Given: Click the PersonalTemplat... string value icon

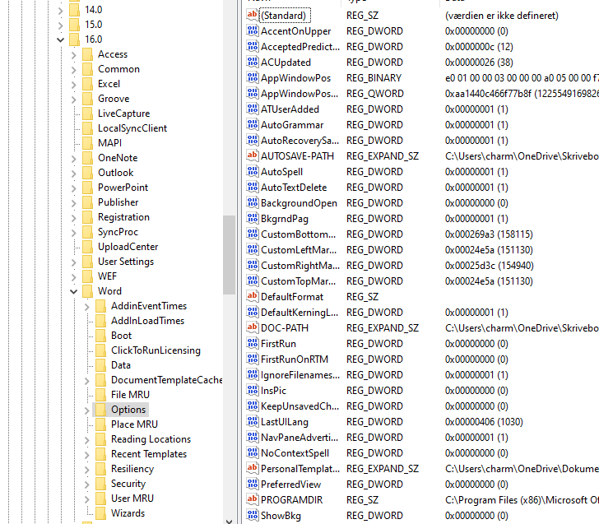Looking at the screenshot, I should (x=252, y=468).
